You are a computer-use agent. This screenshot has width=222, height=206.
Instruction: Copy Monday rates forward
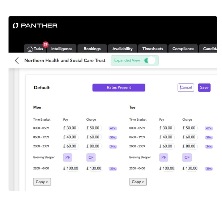point(42,182)
